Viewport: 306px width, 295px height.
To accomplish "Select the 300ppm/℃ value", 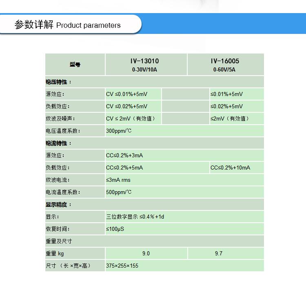I will click(119, 131).
